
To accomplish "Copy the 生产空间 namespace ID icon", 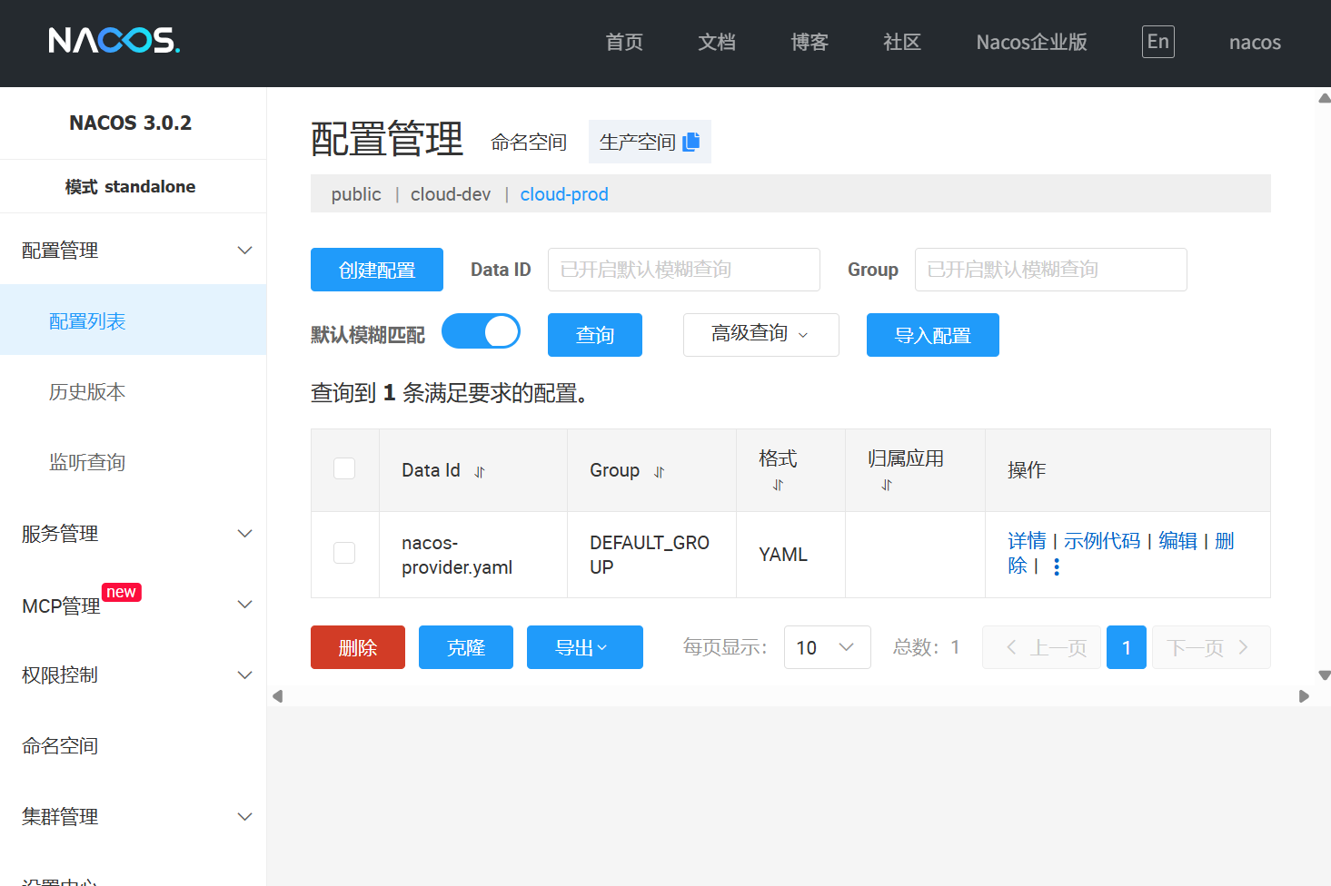I will tap(691, 142).
